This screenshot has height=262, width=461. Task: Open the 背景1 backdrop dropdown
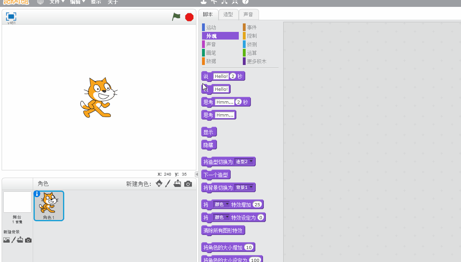click(x=244, y=187)
